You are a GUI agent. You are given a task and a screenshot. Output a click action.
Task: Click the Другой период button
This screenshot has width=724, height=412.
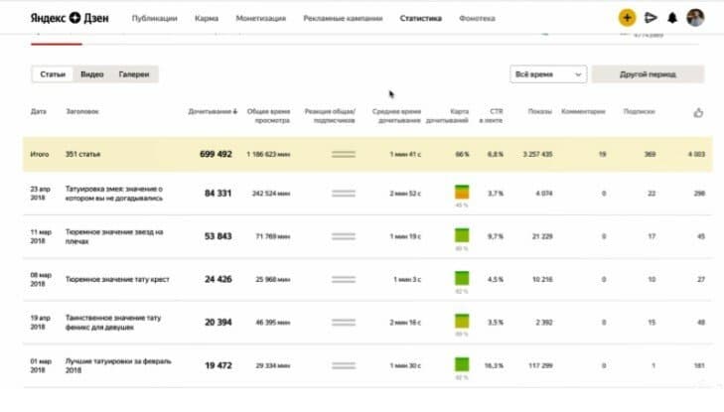pos(648,74)
